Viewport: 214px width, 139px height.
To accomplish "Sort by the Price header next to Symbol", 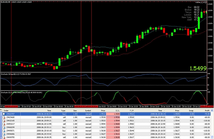I will pos(99,111).
